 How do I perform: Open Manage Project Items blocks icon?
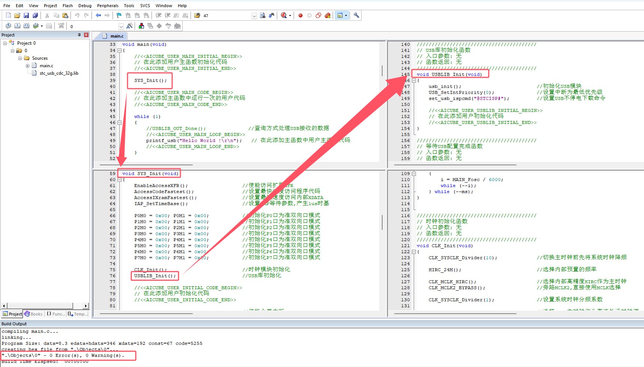pos(141,26)
